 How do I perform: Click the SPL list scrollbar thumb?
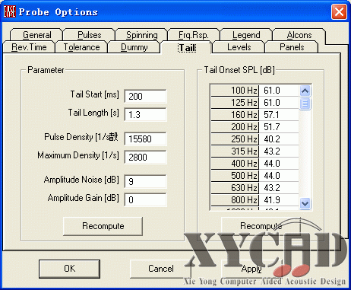[x=305, y=104]
